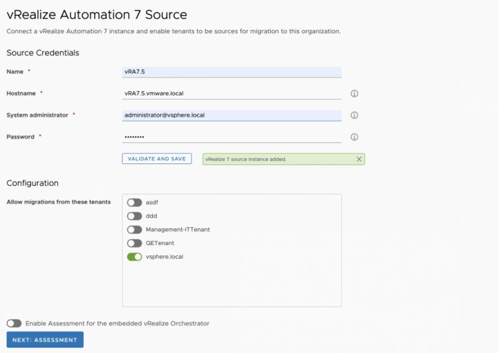
Task: Click info icon next to System administrator
Action: click(x=354, y=115)
